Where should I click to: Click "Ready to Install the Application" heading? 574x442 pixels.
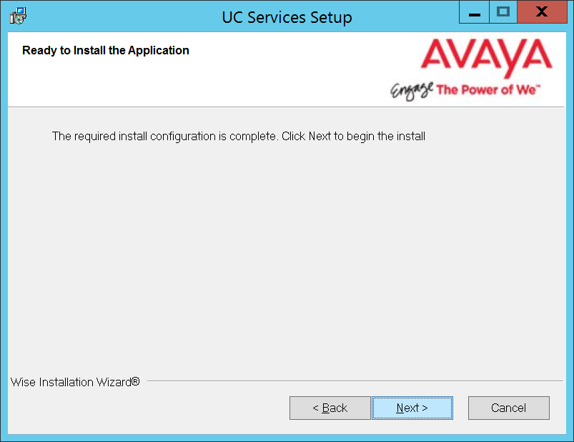[105, 50]
